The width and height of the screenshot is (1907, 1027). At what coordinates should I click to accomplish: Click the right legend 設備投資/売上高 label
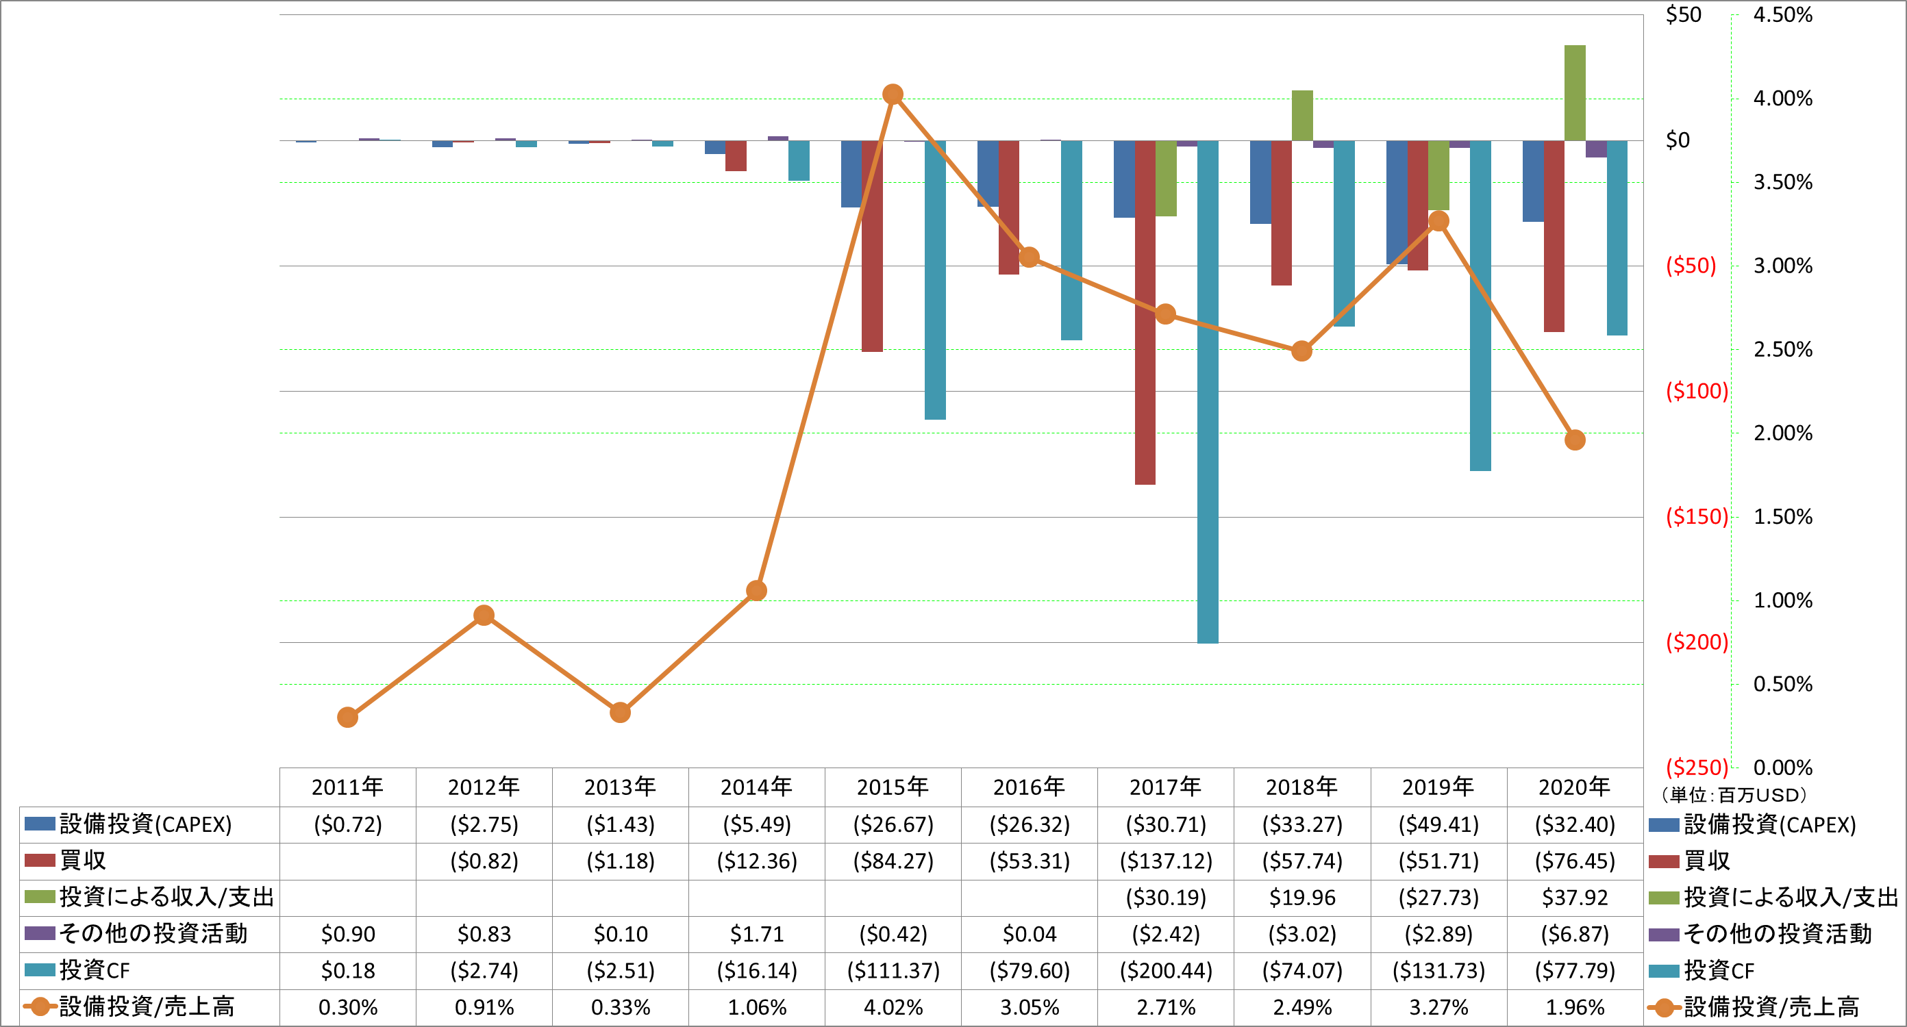[x=1771, y=1007]
